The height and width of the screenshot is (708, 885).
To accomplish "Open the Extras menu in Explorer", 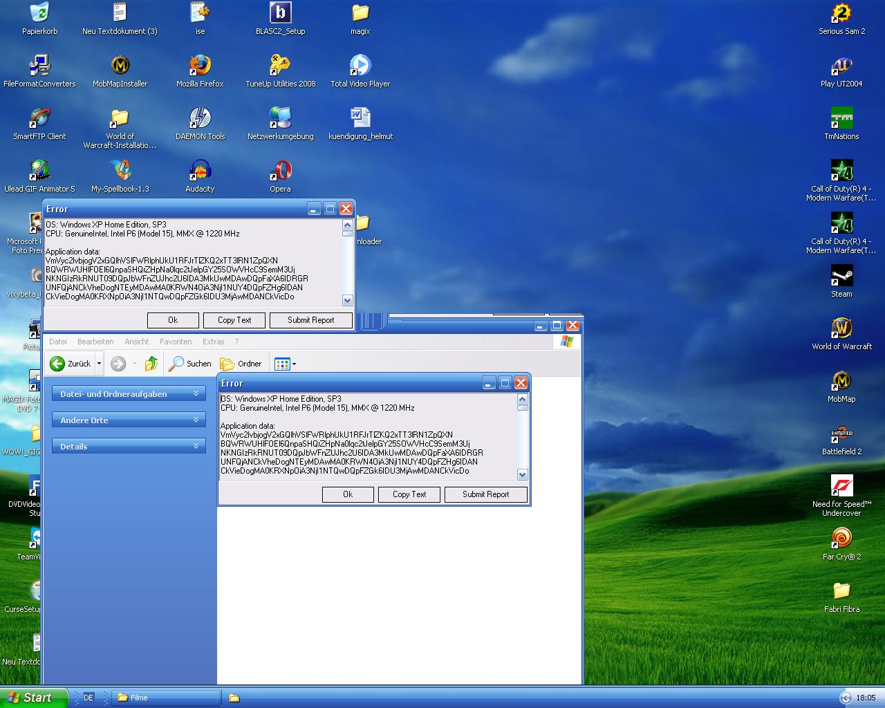I will pyautogui.click(x=213, y=342).
